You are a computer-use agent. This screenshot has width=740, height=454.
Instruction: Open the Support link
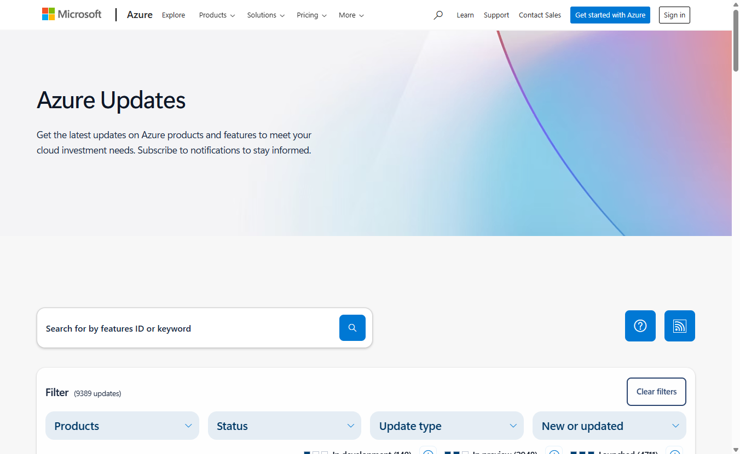[496, 15]
